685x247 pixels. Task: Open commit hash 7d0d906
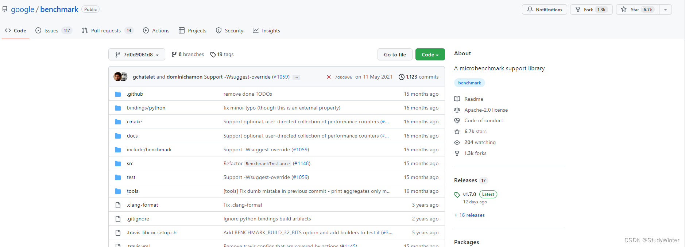point(344,77)
